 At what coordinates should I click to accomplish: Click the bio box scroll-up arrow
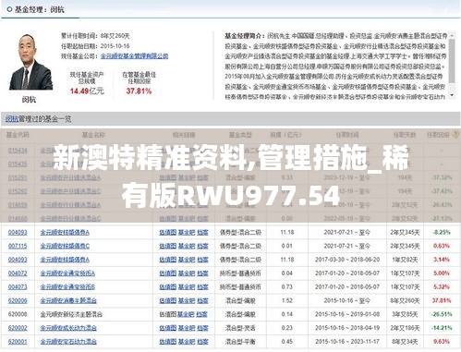point(452,36)
